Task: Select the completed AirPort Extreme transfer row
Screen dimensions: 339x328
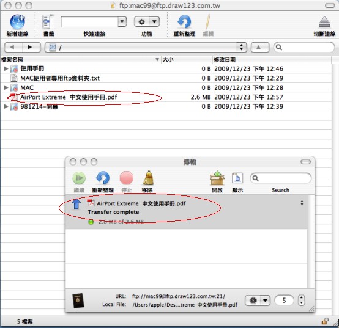Action: point(187,212)
